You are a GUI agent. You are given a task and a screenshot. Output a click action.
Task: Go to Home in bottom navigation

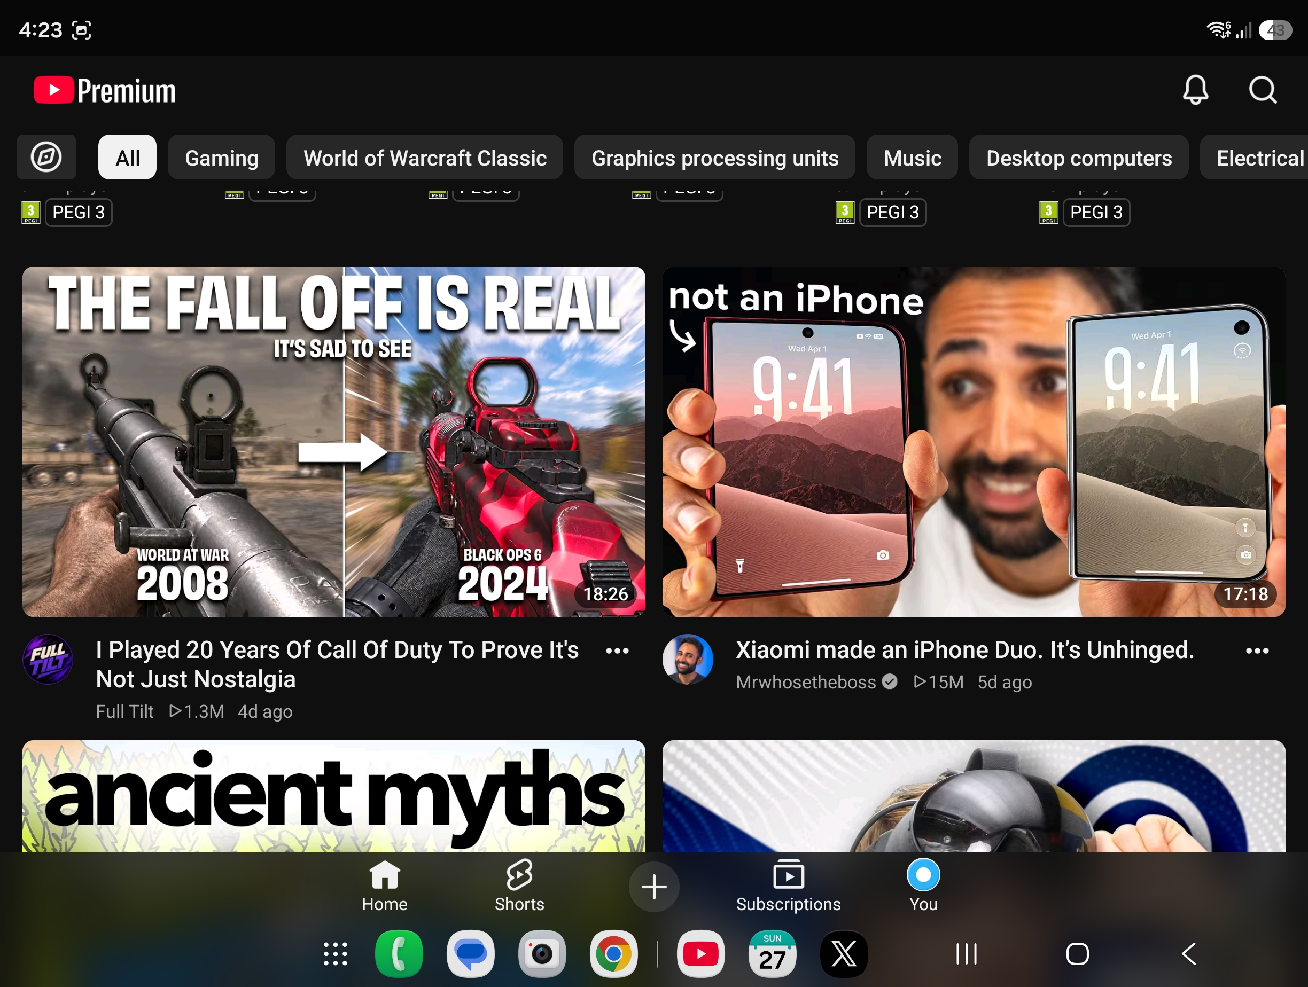(384, 886)
